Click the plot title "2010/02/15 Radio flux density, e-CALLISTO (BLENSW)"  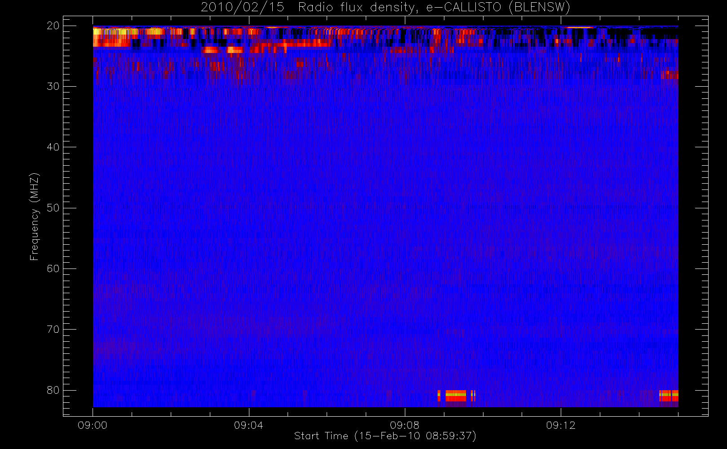point(385,8)
